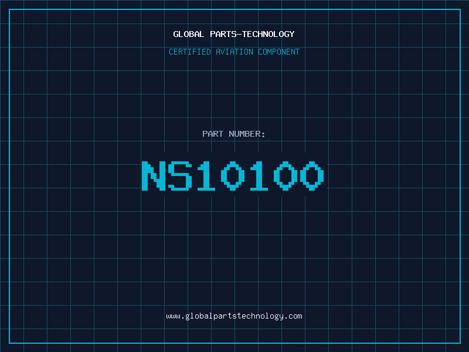Click the GLOBAL PARTS-TECHNOLOGY heading
Image resolution: width=469 pixels, height=352 pixels.
coord(234,34)
